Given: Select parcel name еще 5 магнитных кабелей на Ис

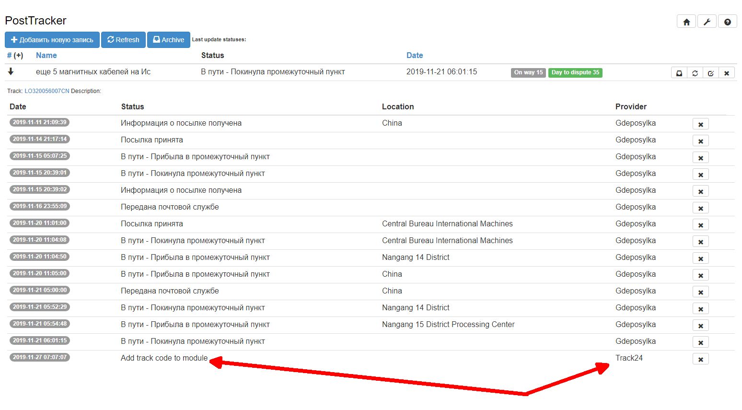Looking at the screenshot, I should [x=93, y=71].
